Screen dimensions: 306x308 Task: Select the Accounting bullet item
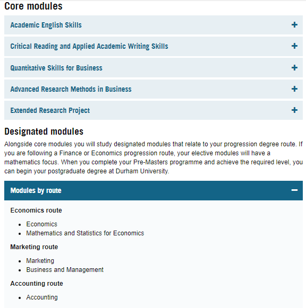click(42, 297)
